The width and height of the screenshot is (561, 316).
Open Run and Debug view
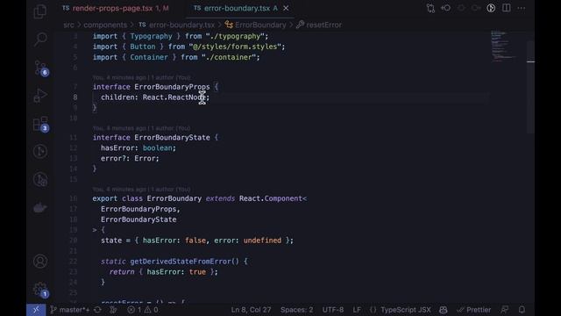(x=40, y=96)
